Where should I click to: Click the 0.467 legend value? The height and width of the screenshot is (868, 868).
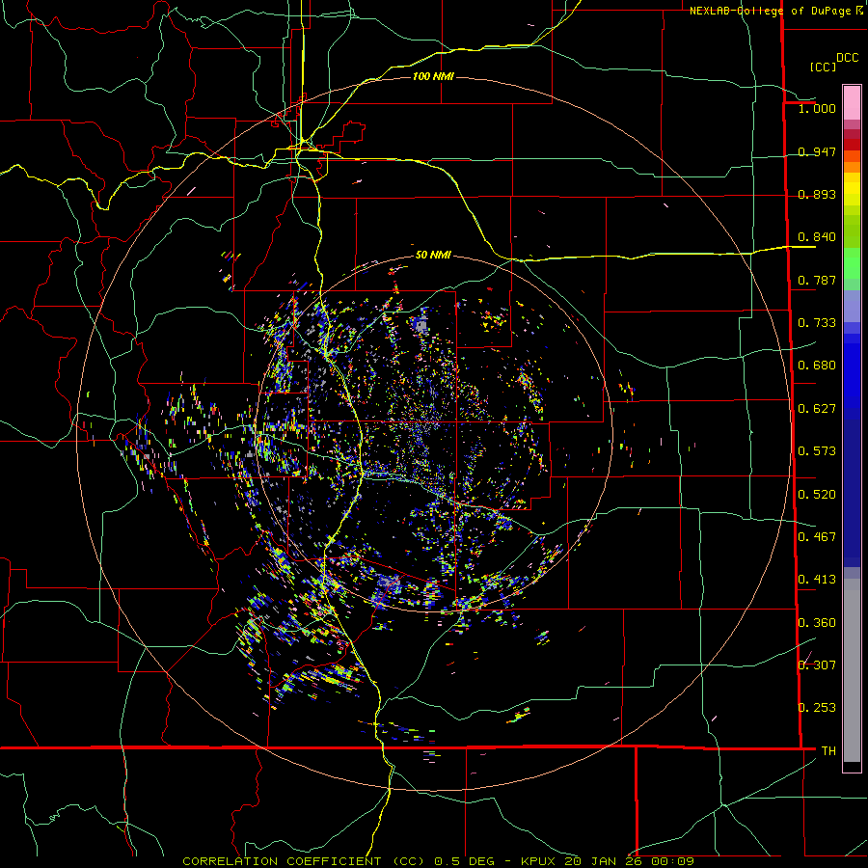(x=817, y=537)
